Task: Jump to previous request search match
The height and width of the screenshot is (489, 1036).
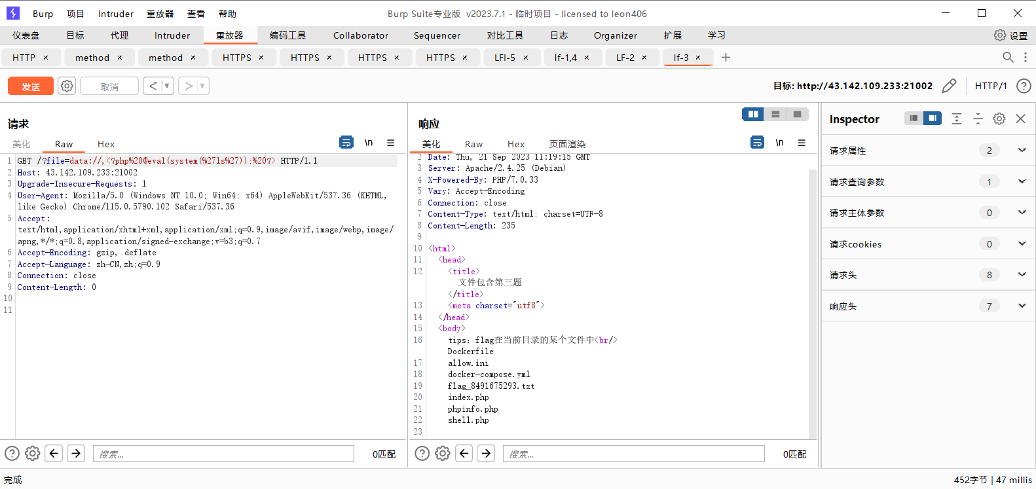Action: pos(54,453)
